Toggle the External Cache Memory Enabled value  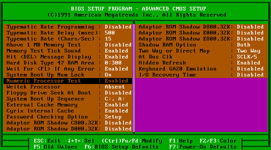click(x=116, y=105)
